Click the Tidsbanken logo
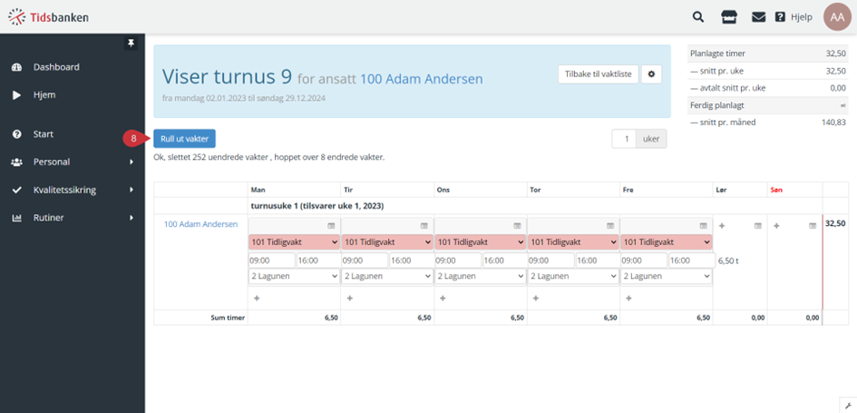Viewport: 857px width, 413px height. pos(48,17)
